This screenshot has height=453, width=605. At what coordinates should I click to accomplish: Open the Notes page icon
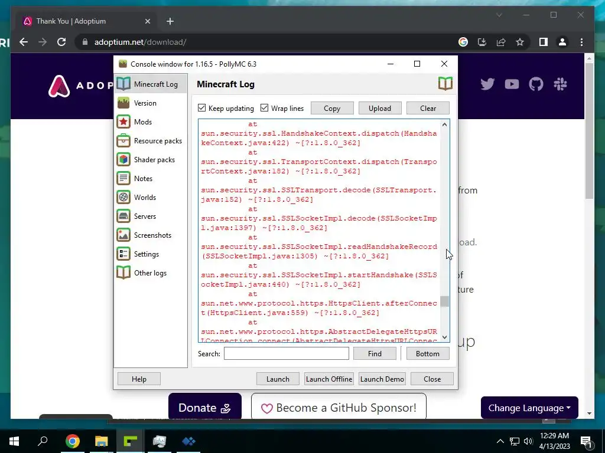[x=123, y=178]
